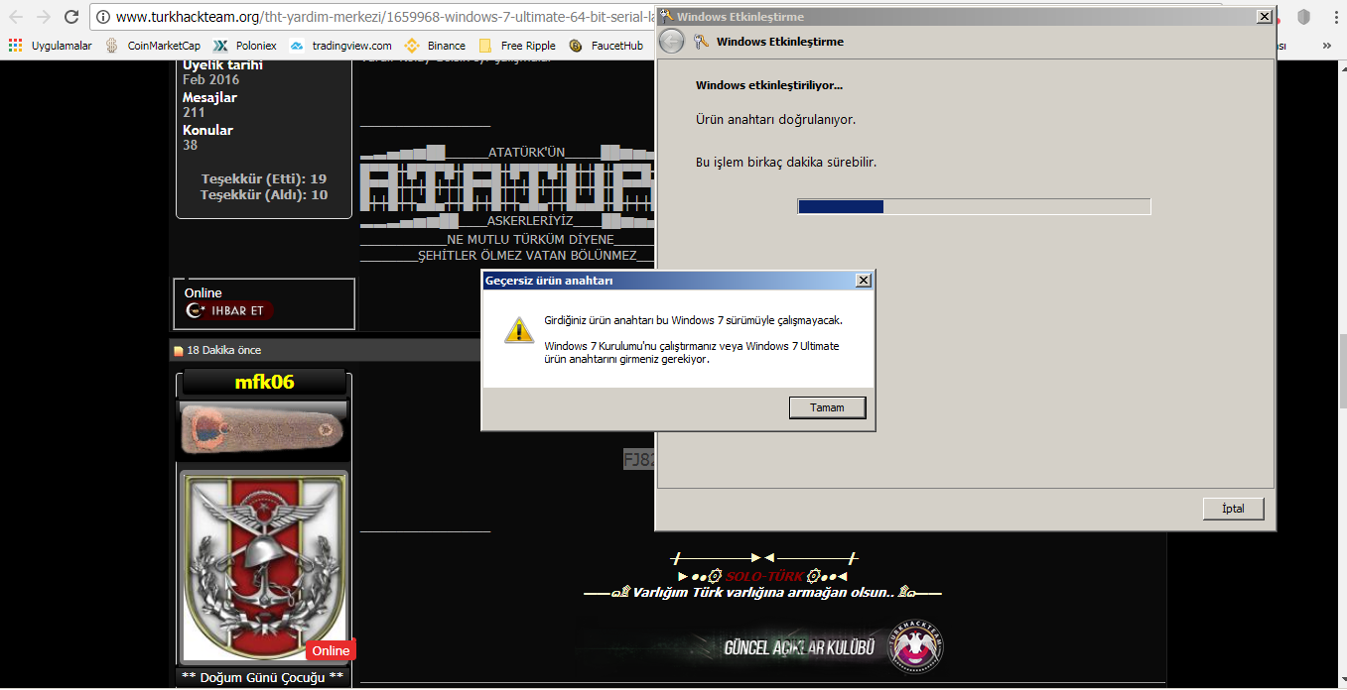Click the browser back arrow
1347x690 pixels.
pos(16,17)
